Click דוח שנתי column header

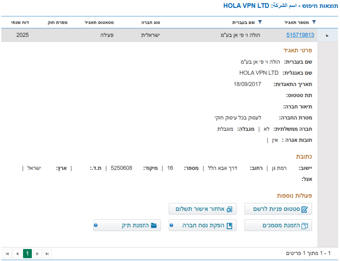(x=20, y=23)
